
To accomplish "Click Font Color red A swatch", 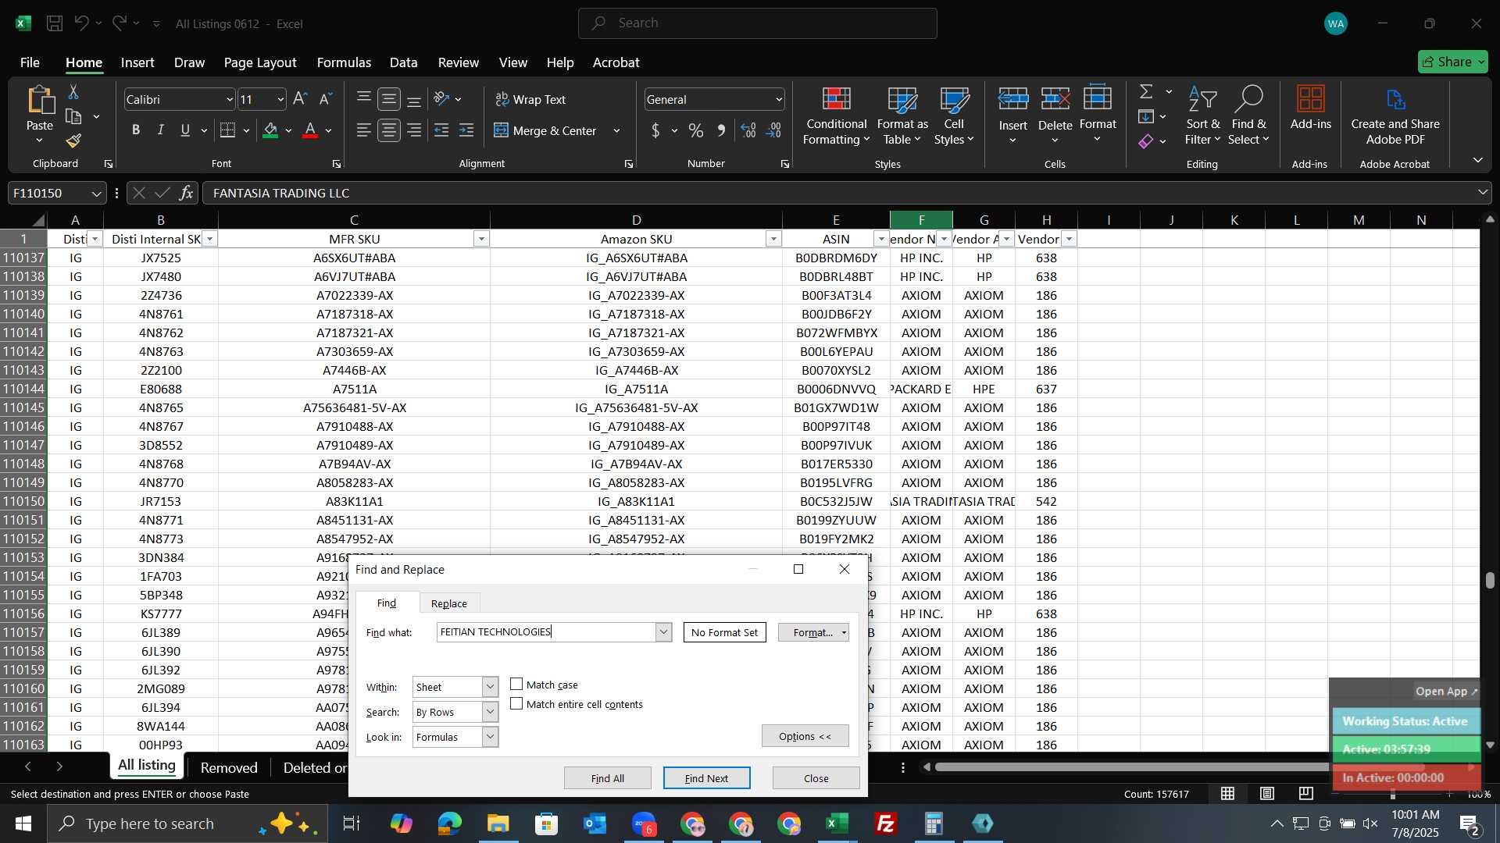I will [x=310, y=130].
